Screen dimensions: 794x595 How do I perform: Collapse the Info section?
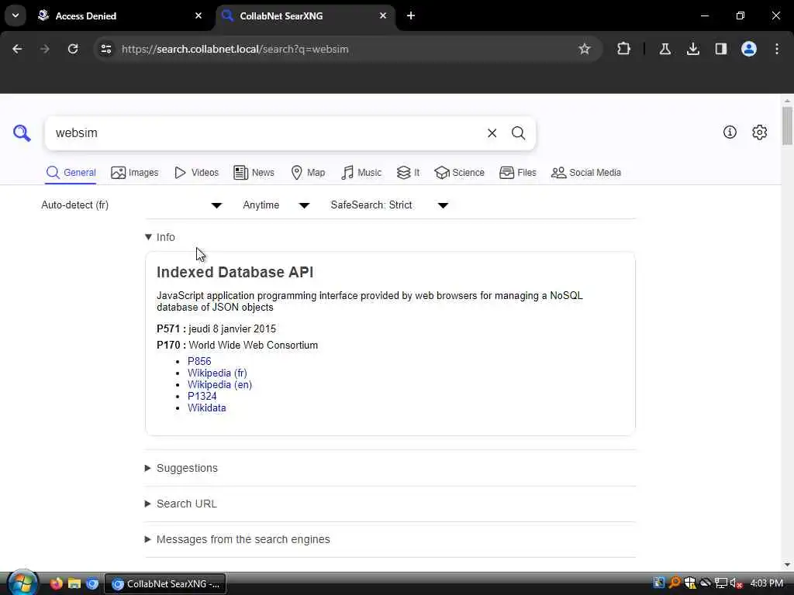point(160,237)
